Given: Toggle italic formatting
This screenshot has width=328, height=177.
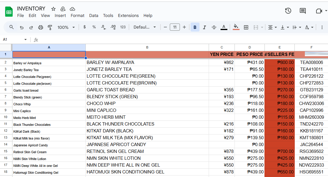Looking at the screenshot, I should (x=205, y=27).
